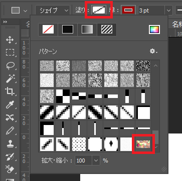Viewport: 182px width, 181px height.
Task: Set fill type to gradient
Action: [x=87, y=29]
